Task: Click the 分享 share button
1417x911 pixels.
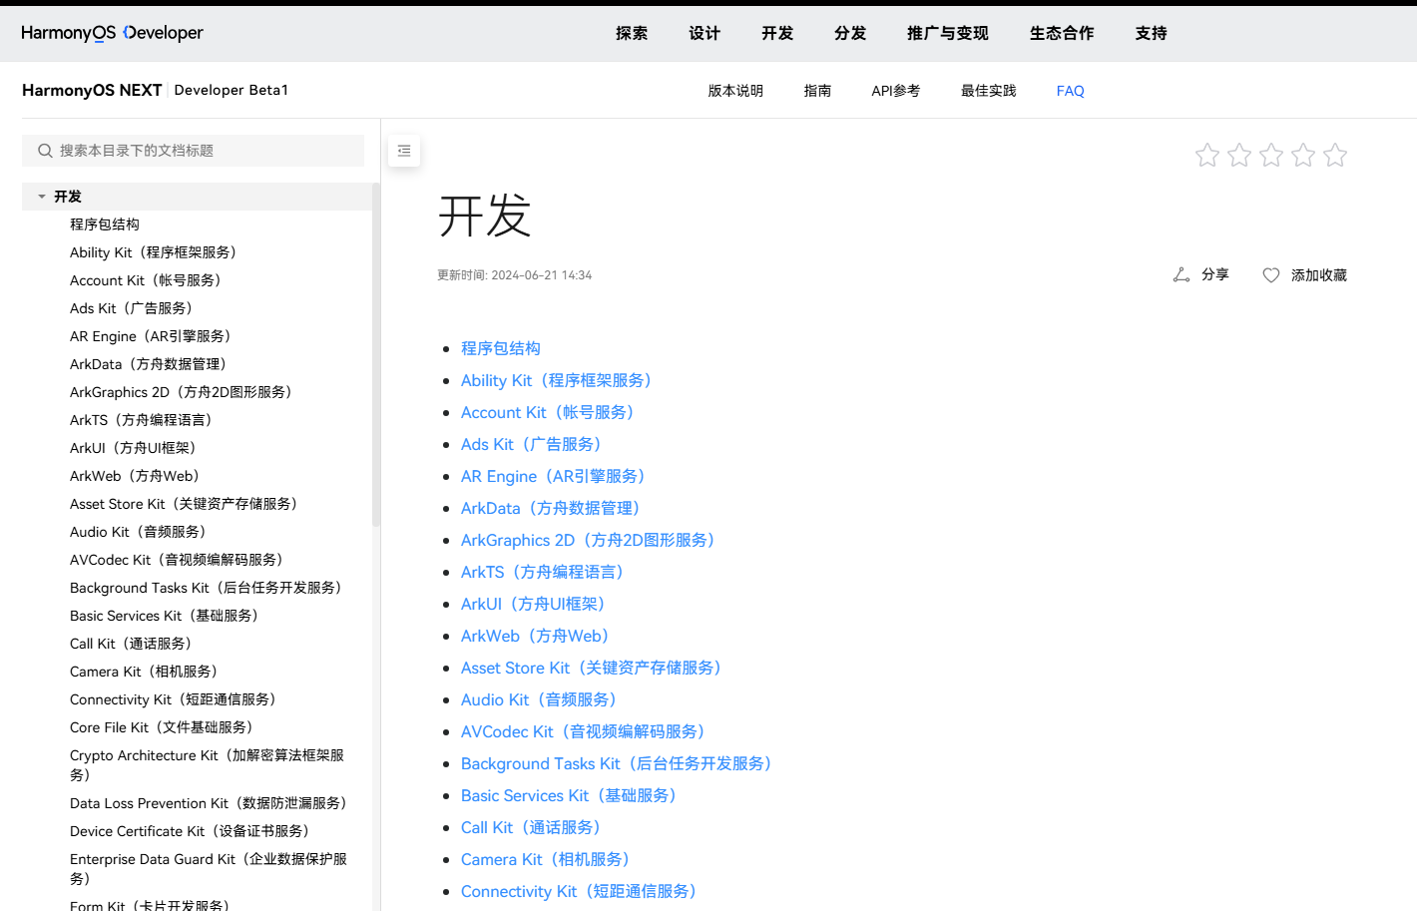Action: [x=1201, y=274]
